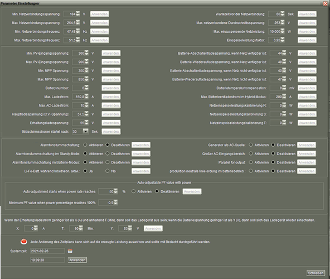The image size is (330, 279).
Task: Click stepper arrows for Batterietemperaturkompensation
Action: (284, 88)
